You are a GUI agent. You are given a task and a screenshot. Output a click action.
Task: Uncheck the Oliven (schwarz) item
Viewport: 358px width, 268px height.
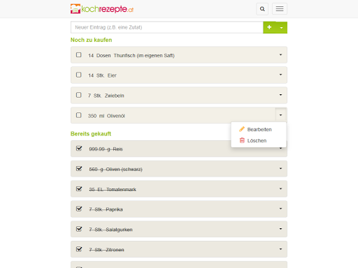(79, 168)
